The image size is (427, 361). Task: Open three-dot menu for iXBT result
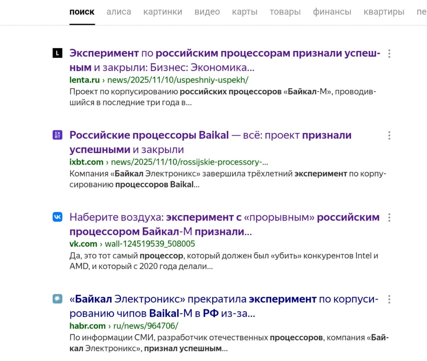(x=389, y=135)
